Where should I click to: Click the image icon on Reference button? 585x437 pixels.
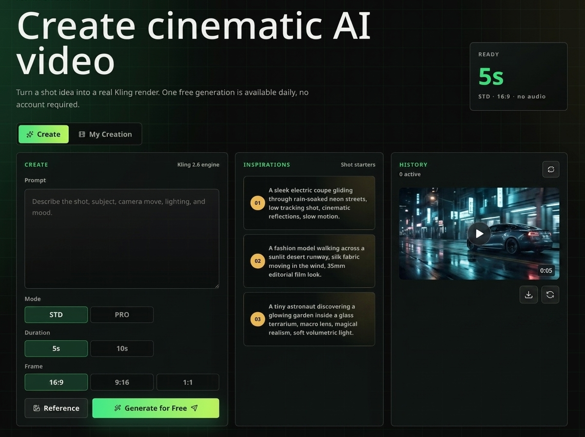tap(37, 408)
